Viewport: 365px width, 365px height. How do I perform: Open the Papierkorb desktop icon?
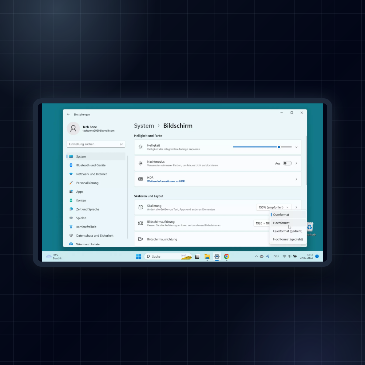pos(310,229)
